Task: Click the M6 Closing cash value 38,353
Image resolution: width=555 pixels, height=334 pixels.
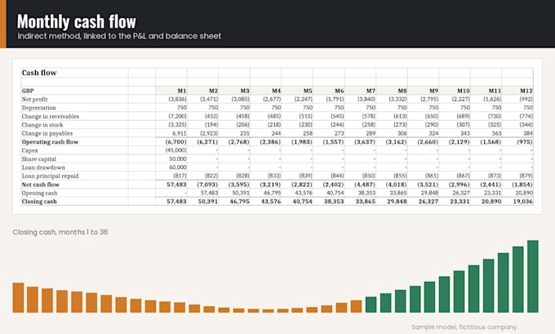Action: tap(334, 202)
